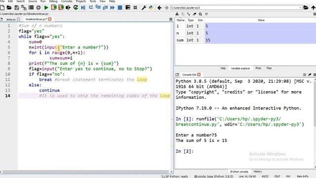316x178 pixels.
Task: Close the temp.py tab
Action: [19, 19]
